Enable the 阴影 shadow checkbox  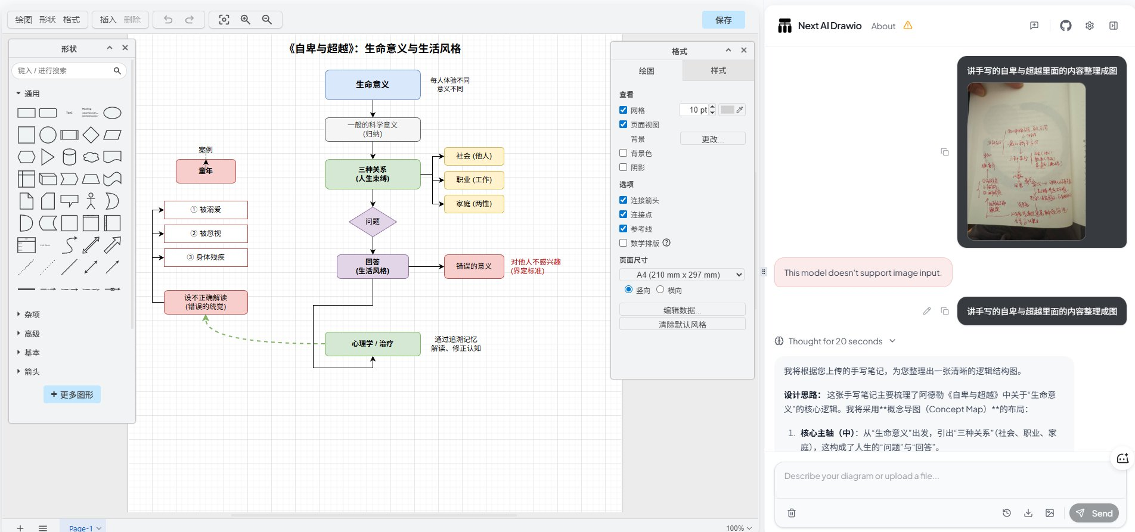(624, 167)
